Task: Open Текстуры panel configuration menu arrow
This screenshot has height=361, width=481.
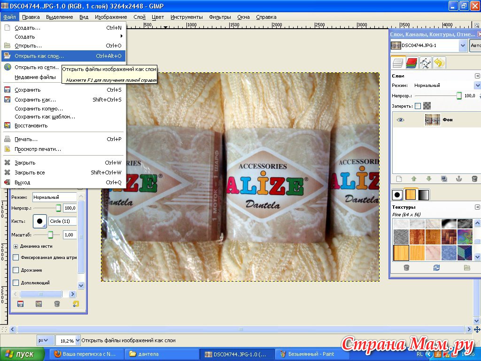Action: coord(477,207)
